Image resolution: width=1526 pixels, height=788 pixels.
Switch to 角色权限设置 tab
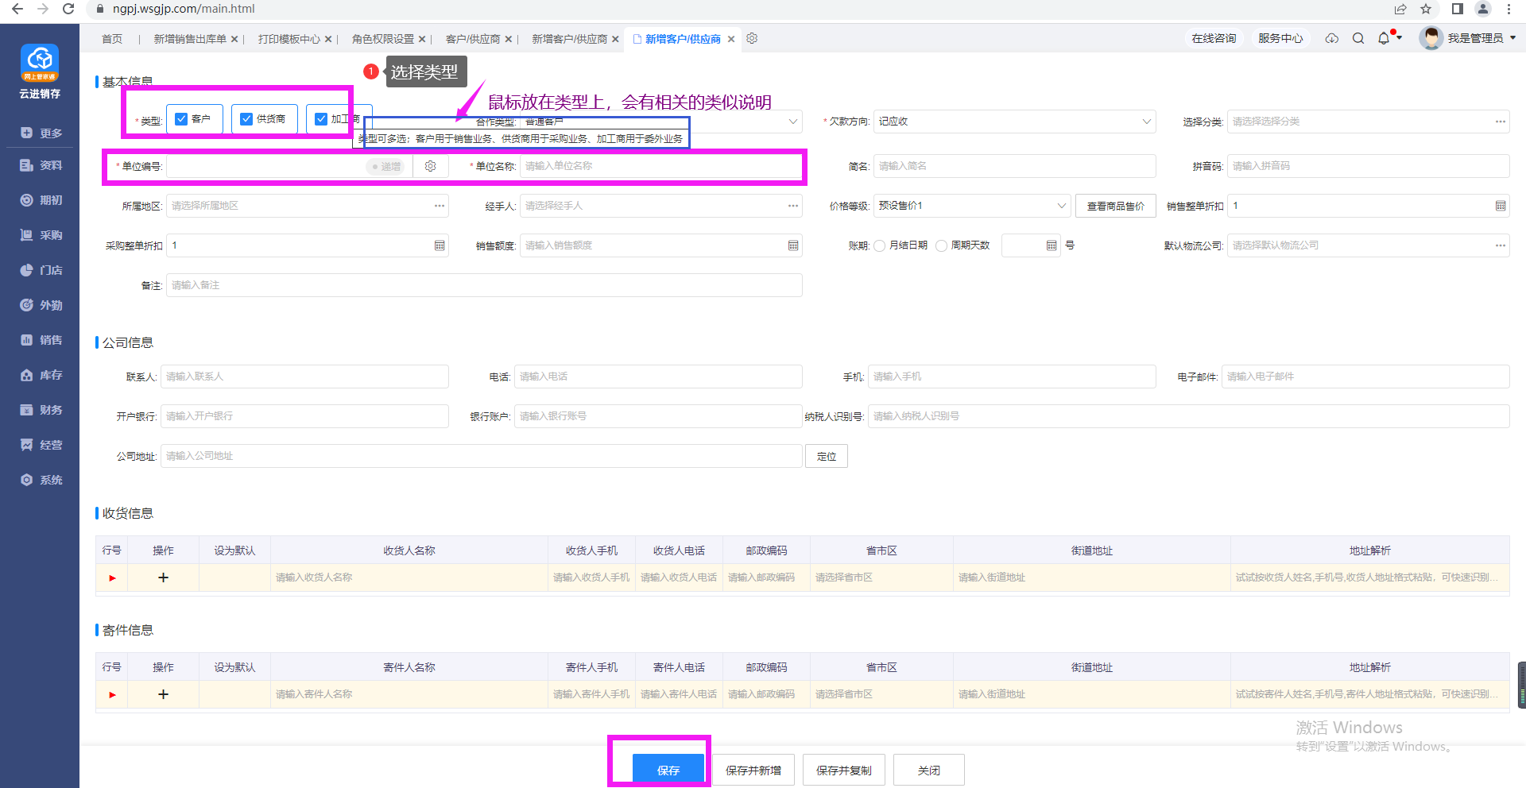(x=382, y=39)
